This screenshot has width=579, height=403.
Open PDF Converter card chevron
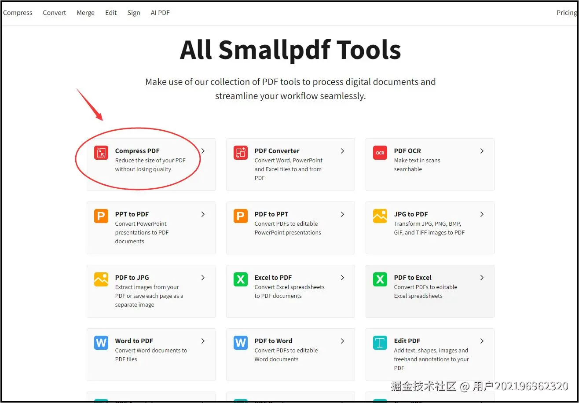click(x=342, y=151)
